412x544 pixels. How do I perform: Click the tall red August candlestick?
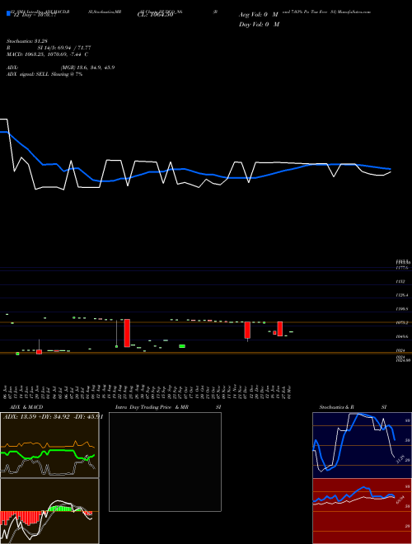click(x=127, y=333)
